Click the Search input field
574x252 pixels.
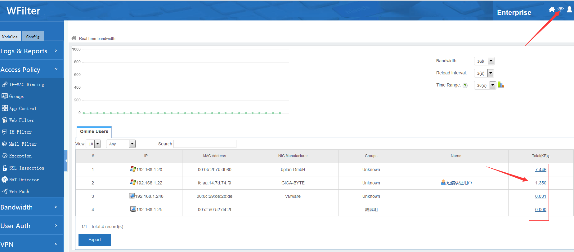(x=205, y=144)
